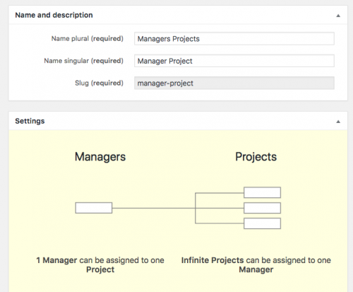Click '1 Manager can be assigned' text
This screenshot has width=353, height=292.
pyautogui.click(x=100, y=265)
